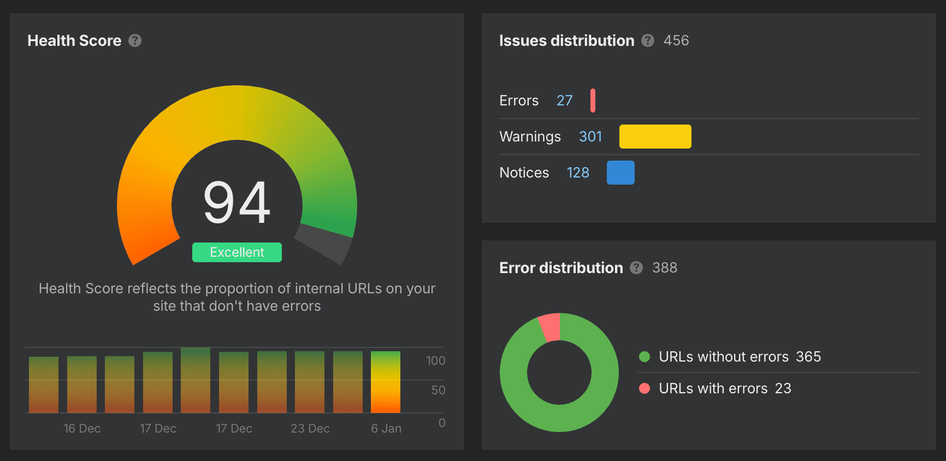The image size is (946, 461).
Task: Click the Issues distribution help icon
Action: 648,40
